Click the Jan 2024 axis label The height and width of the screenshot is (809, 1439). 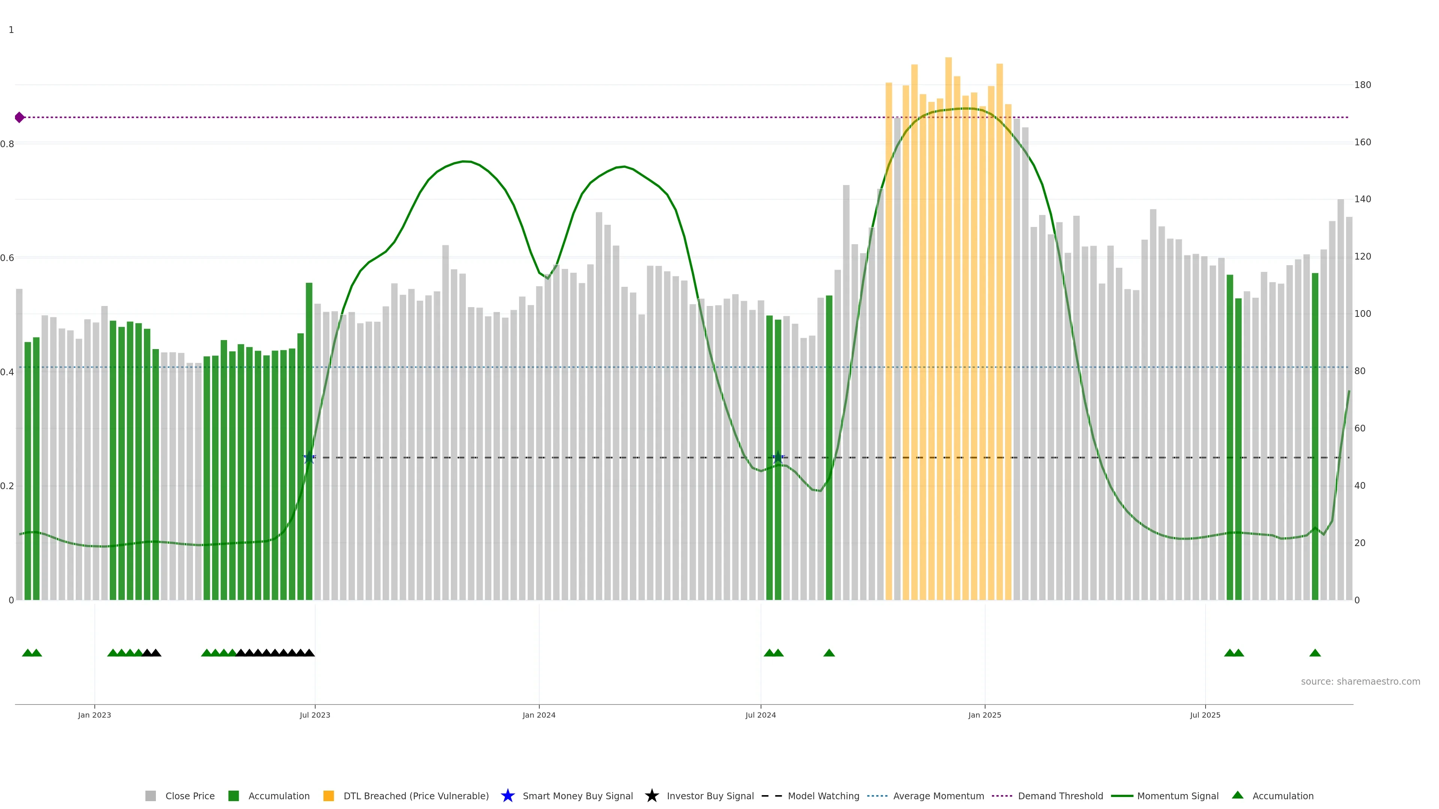539,715
